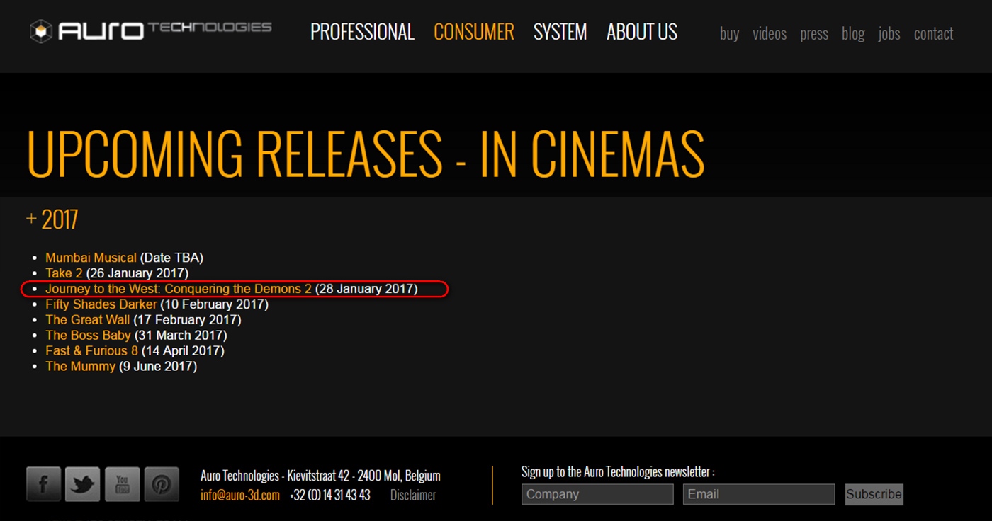Open the YouTube social icon
992x521 pixels.
123,485
